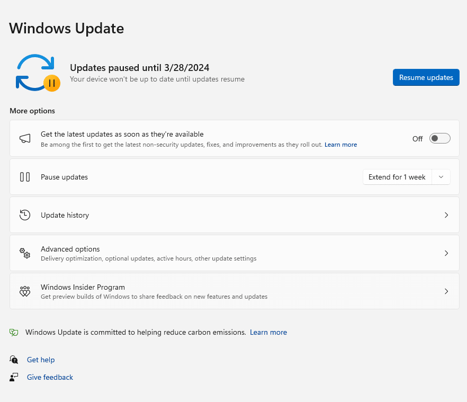Click the 'Windows Update' page title
The image size is (467, 402).
pos(66,29)
